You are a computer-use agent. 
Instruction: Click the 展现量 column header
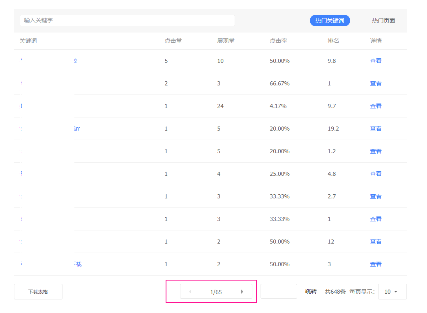click(226, 41)
